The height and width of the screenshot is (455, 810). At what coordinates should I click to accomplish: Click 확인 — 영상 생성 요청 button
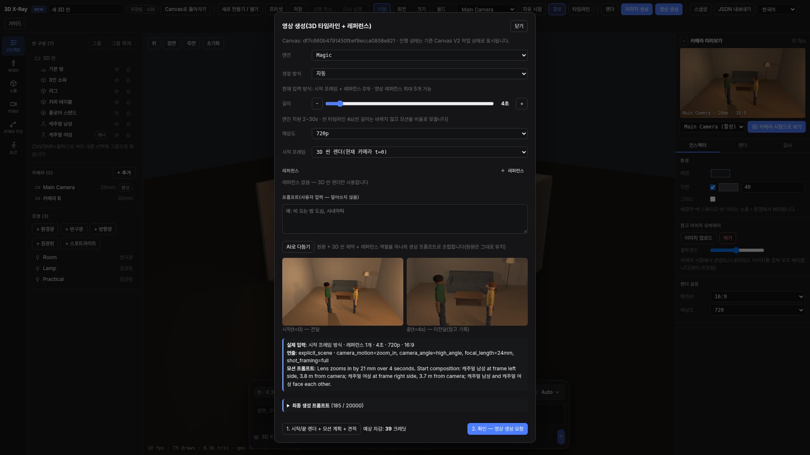[x=497, y=429]
